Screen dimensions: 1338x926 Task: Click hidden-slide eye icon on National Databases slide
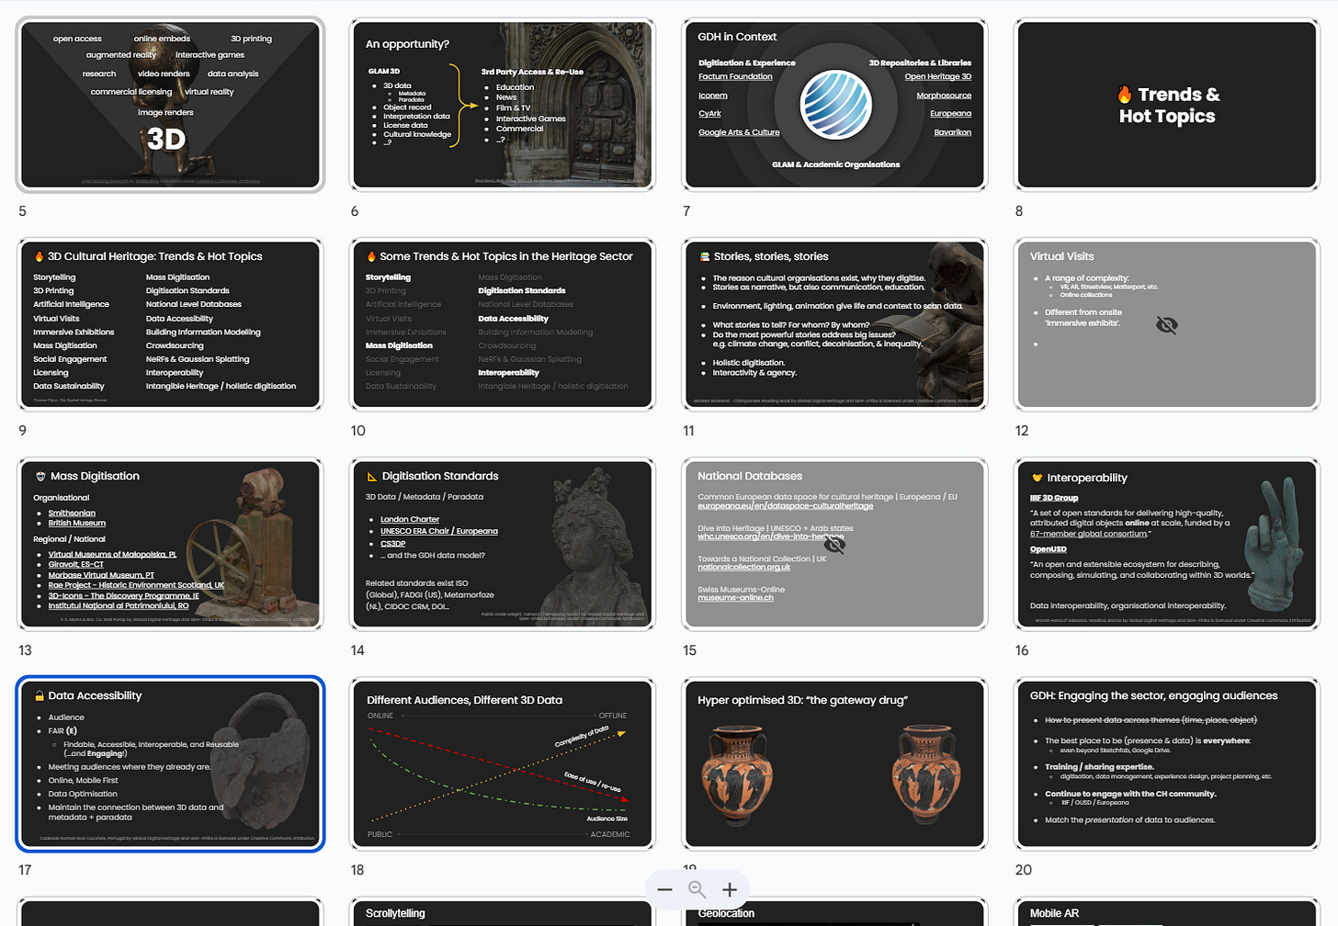coord(834,545)
